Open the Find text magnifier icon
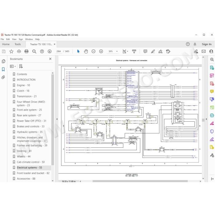 click(x=34, y=51)
